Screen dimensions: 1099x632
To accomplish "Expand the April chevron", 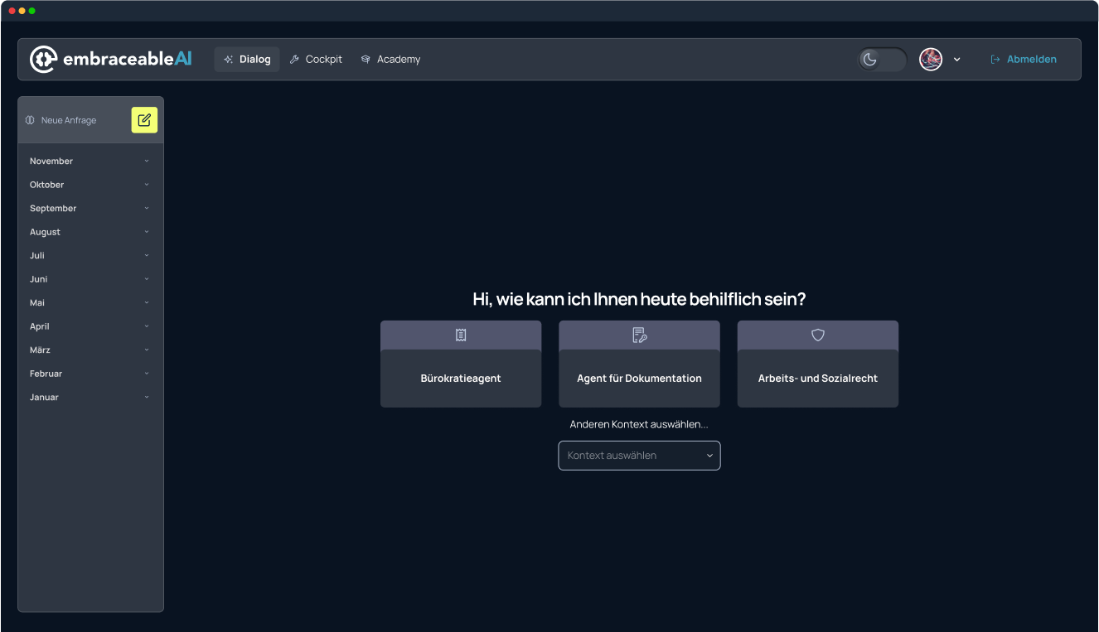I will [x=147, y=326].
